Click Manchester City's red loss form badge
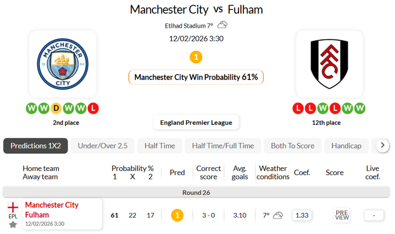This screenshot has width=395, height=234. point(93,108)
